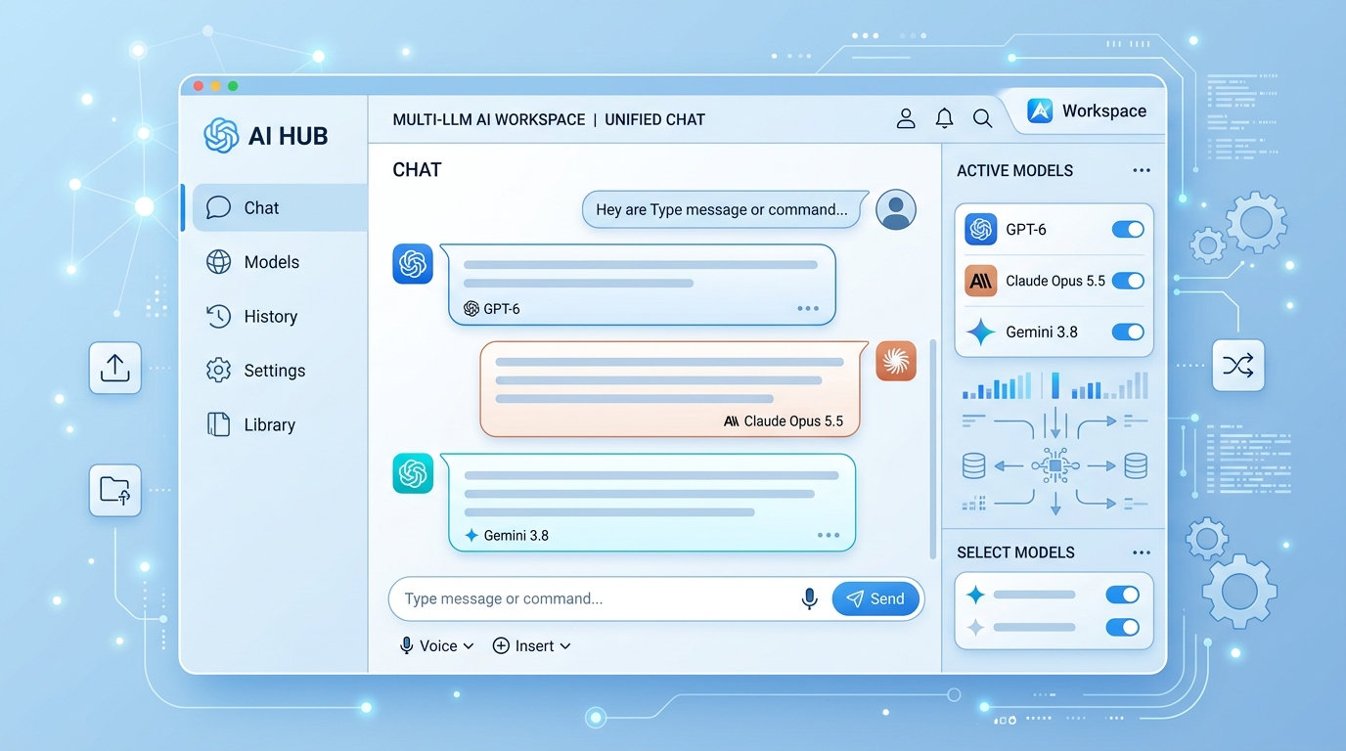Click the "ACTIVE MODELS" heading

tap(1014, 170)
